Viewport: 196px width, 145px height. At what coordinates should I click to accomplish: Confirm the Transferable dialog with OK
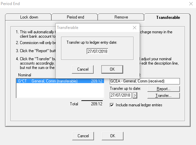pos(112,69)
